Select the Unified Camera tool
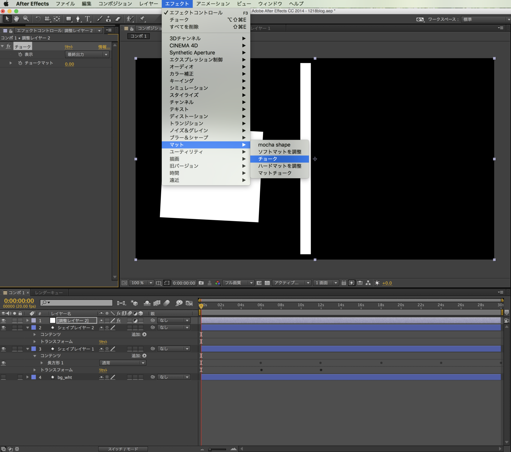Screen dimensions: 511x452 pyautogui.click(x=47, y=19)
